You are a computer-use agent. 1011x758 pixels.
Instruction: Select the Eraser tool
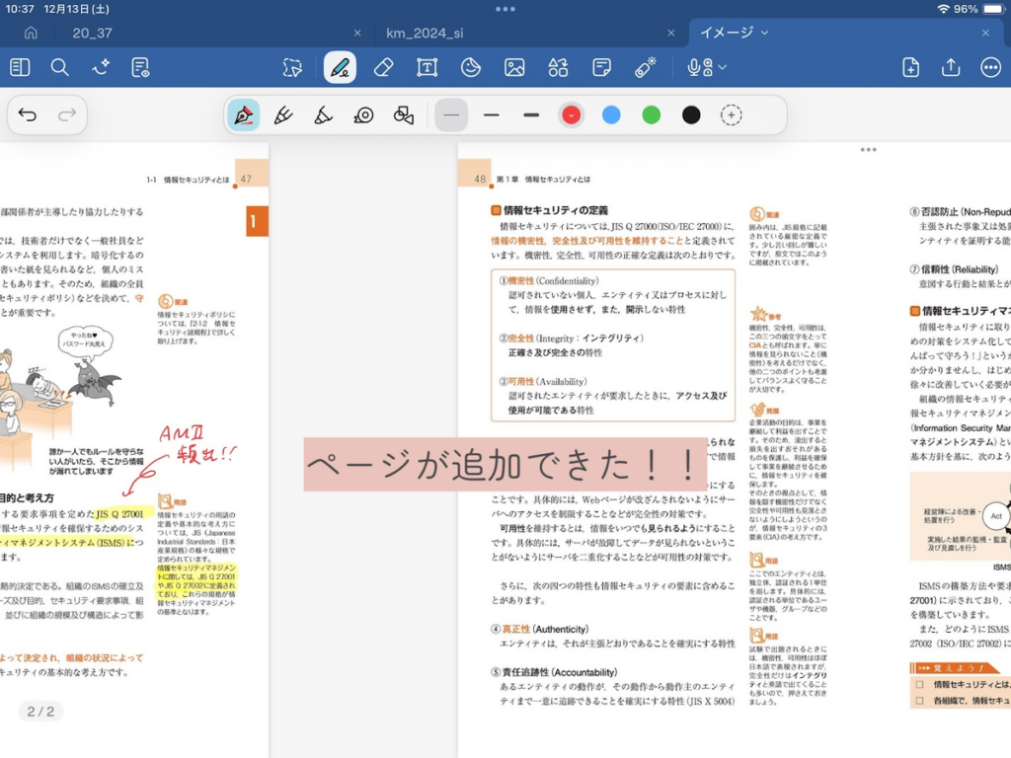coord(384,67)
